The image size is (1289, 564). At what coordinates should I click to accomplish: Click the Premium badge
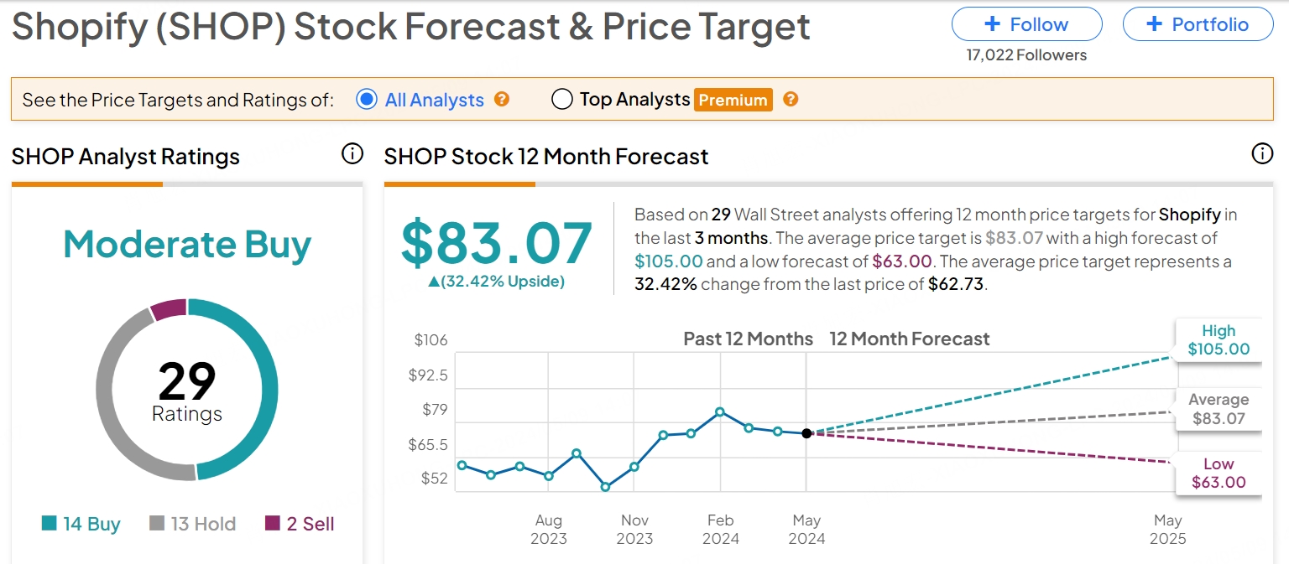(733, 101)
